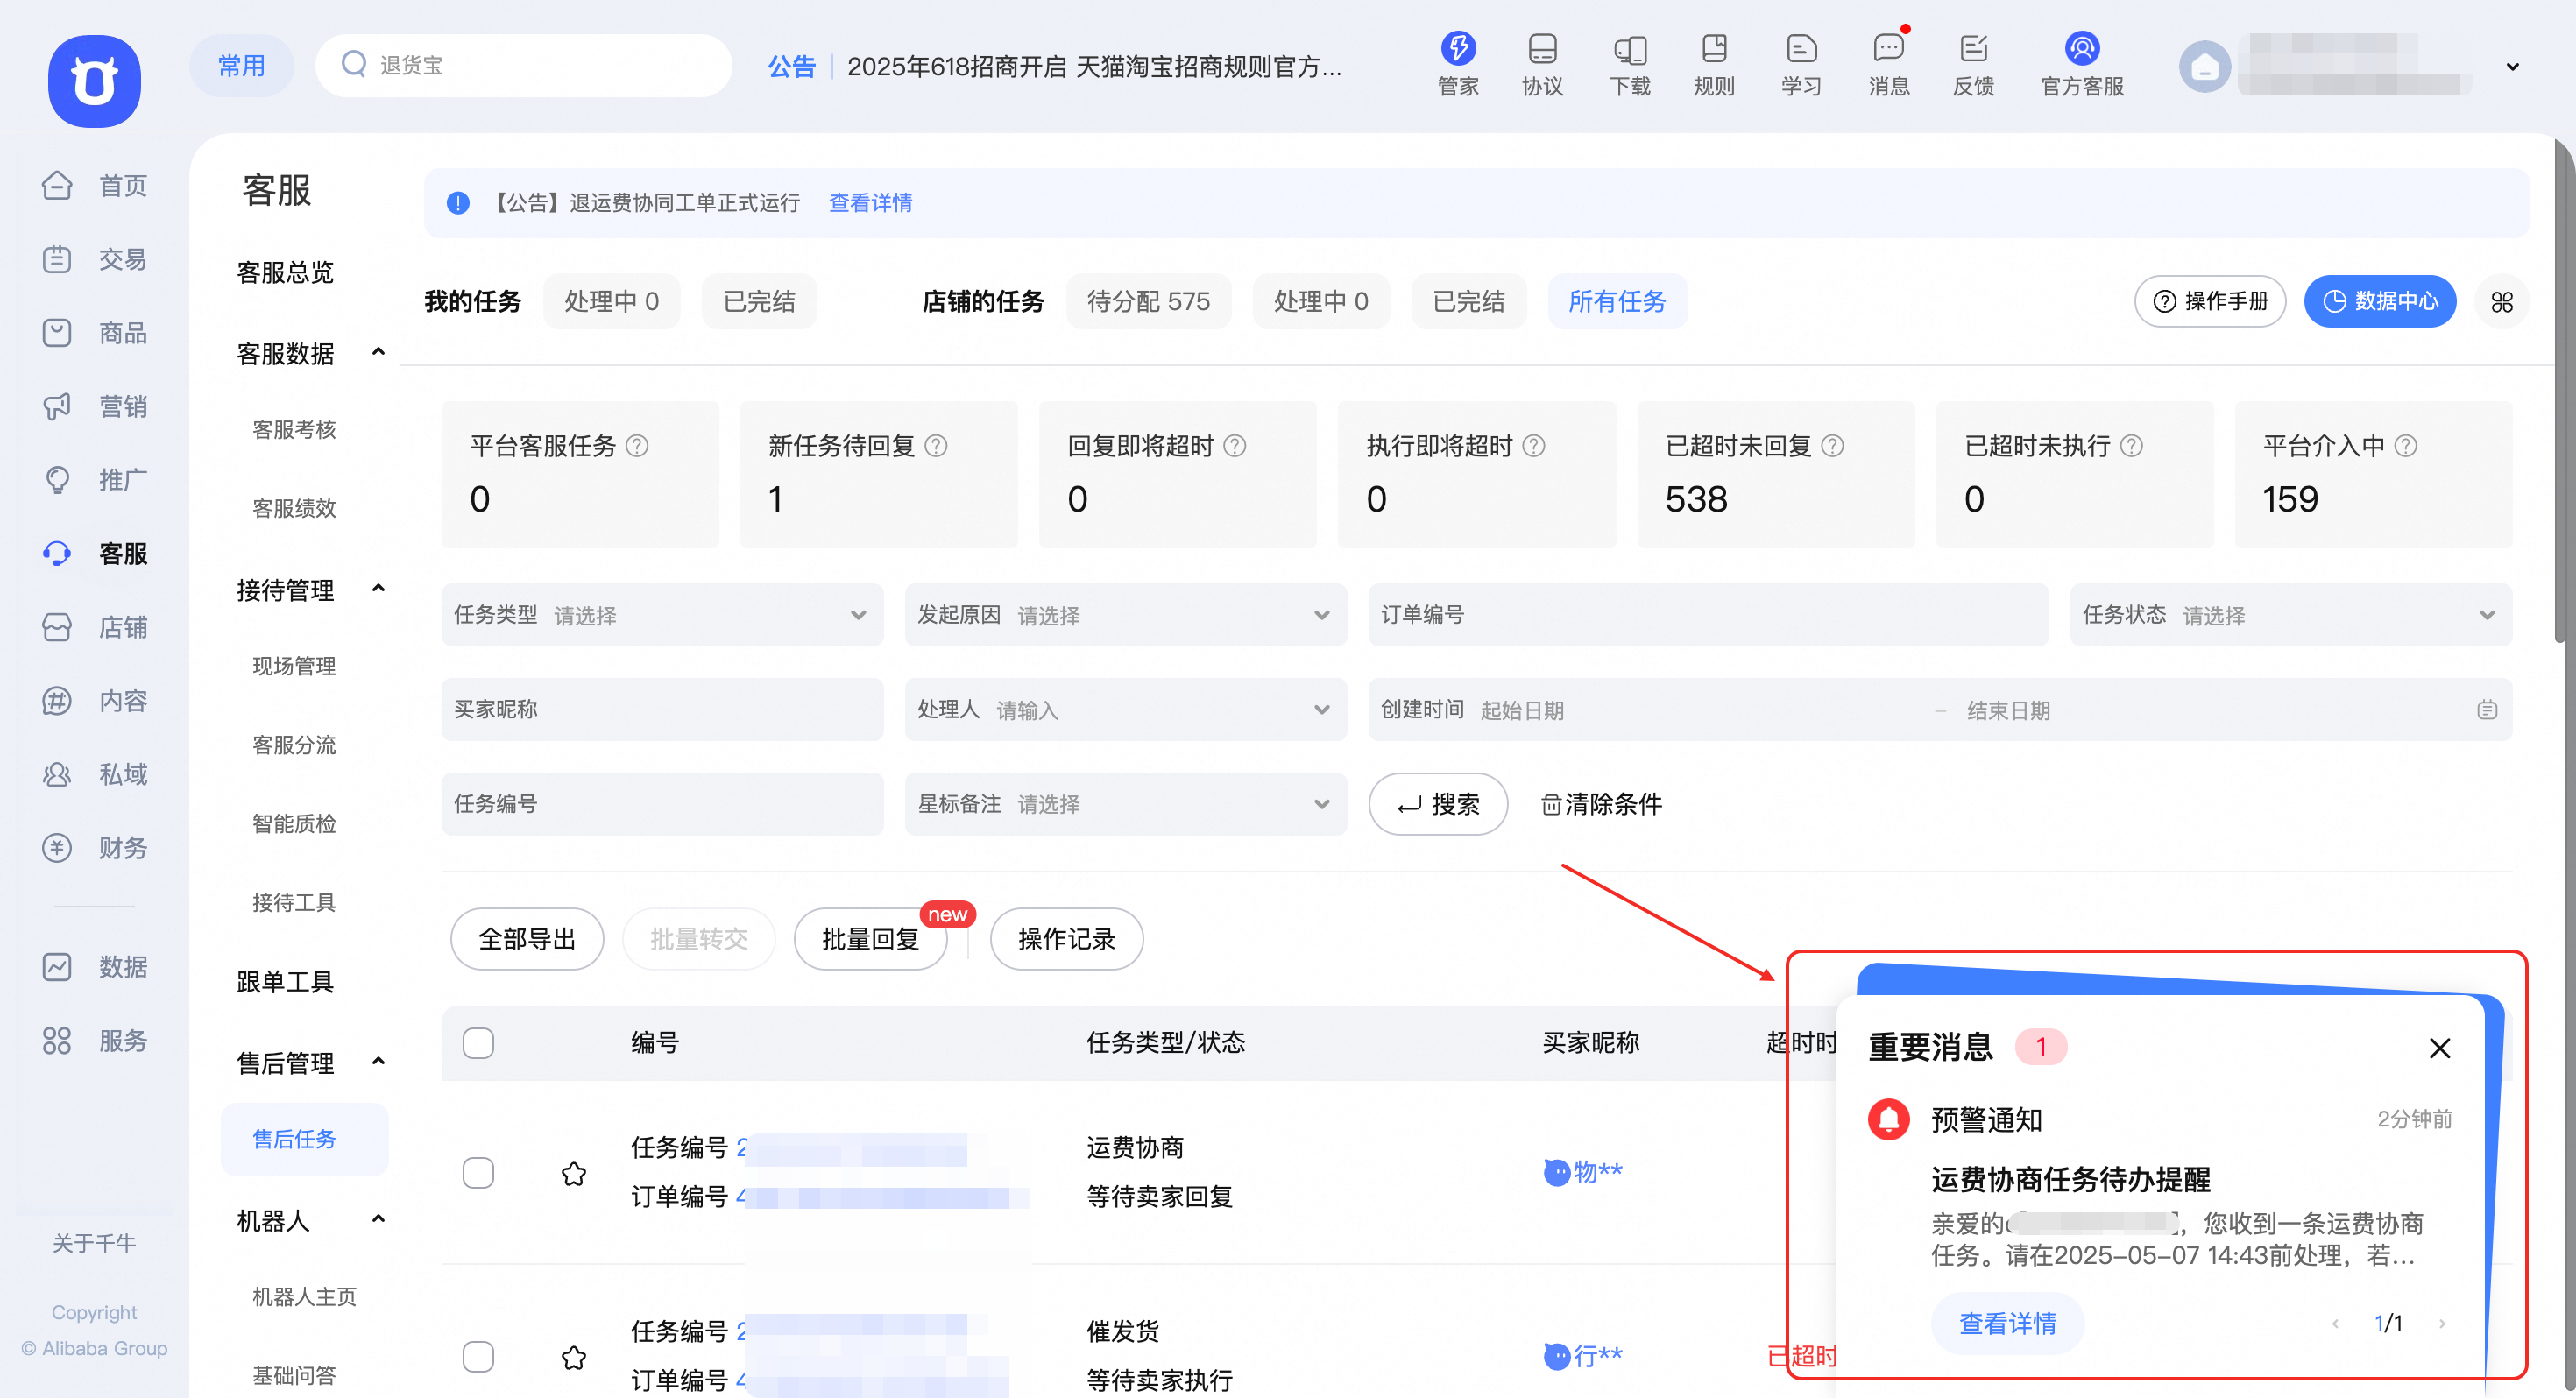Check the 运费协商 task row checkbox

pos(478,1172)
